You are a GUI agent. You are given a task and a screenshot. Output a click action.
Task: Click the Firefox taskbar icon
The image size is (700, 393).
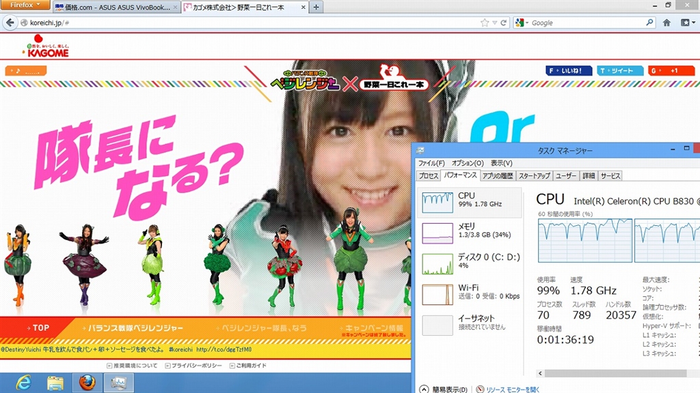pos(87,383)
